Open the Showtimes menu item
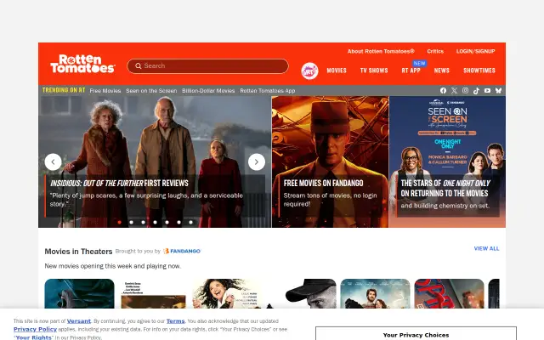 (479, 71)
